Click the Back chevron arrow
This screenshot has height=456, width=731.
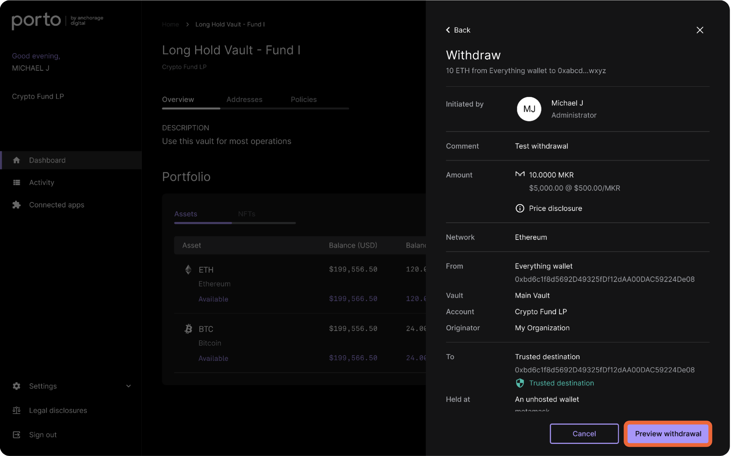click(448, 30)
